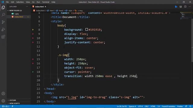The image size is (193, 108).
Task: Open the Help menu
Action: click(53, 2)
